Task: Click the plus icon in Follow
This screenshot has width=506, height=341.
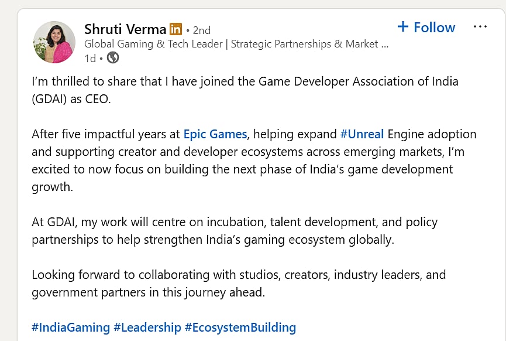Action: [403, 26]
